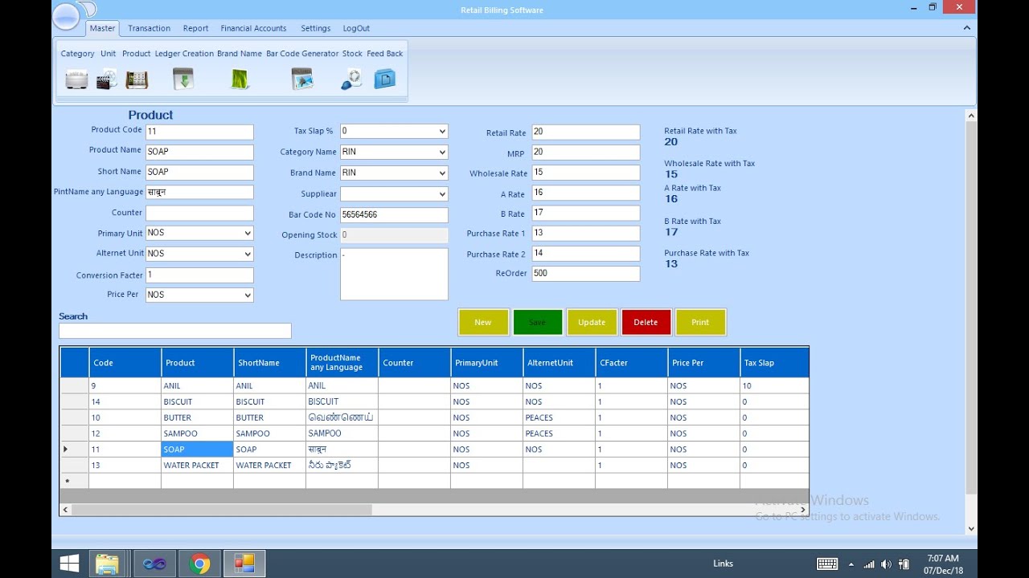Open the Product master icon

[x=137, y=79]
